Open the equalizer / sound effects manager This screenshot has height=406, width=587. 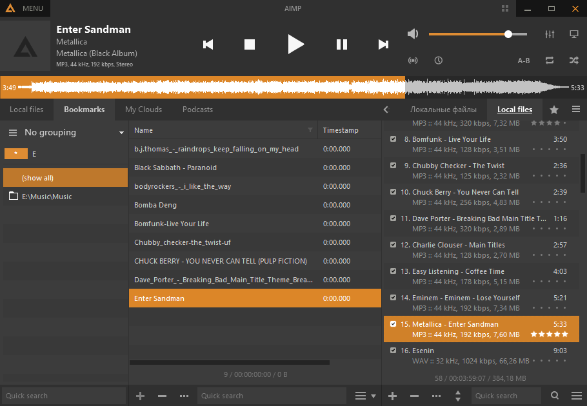point(550,34)
